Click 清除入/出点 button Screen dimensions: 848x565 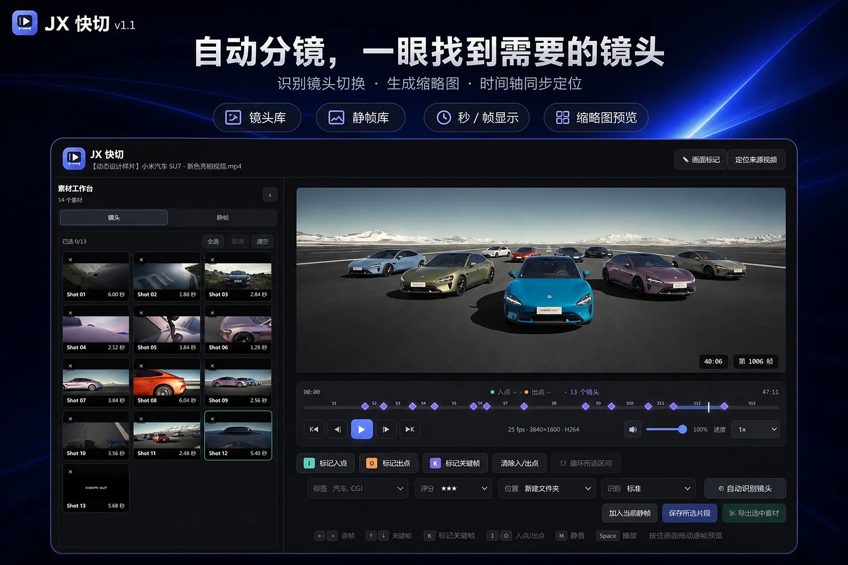click(519, 463)
